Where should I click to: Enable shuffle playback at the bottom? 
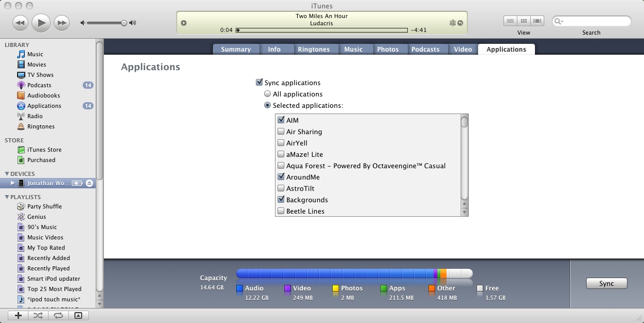click(38, 315)
